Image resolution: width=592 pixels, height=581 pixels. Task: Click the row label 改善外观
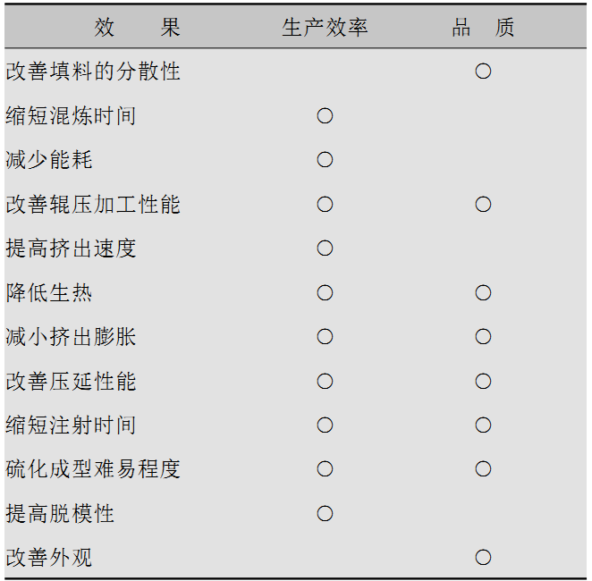coord(48,557)
